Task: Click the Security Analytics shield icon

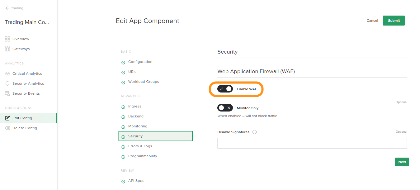Action: (7, 83)
